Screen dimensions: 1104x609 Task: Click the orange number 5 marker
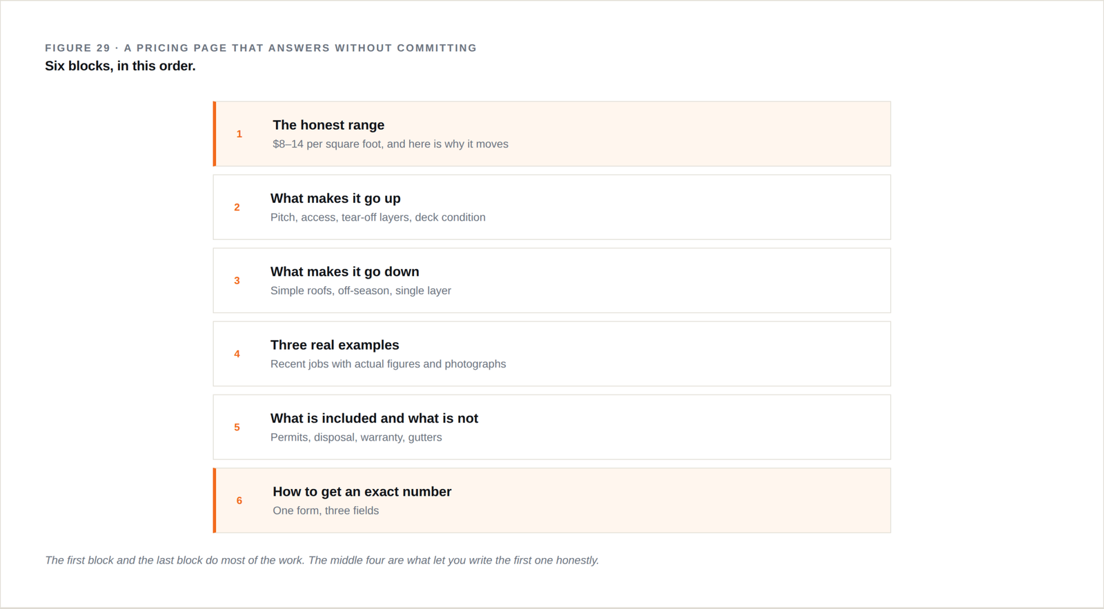(237, 427)
